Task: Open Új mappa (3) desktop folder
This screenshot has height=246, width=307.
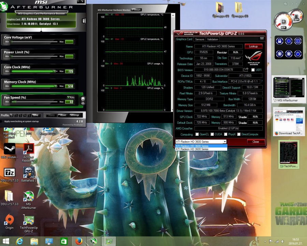Action: point(240,10)
